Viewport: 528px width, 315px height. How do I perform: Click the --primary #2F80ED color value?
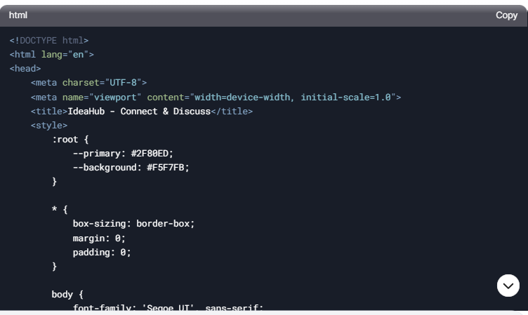click(x=152, y=154)
